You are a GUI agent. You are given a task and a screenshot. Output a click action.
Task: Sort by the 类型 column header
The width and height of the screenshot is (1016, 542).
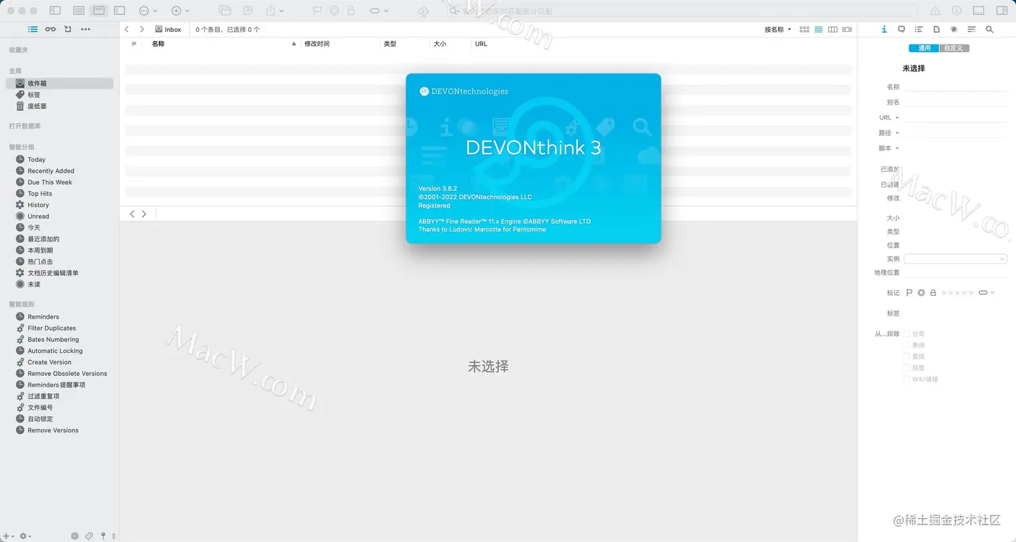[390, 44]
